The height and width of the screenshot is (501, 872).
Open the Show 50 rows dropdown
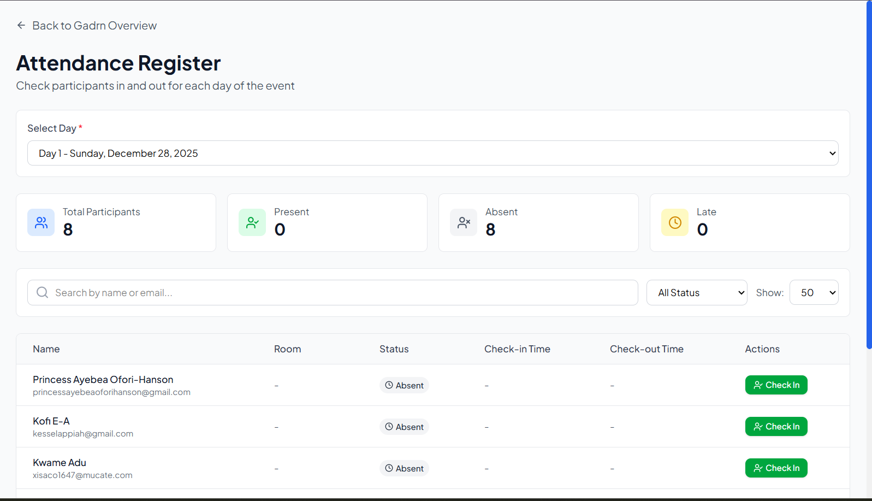coord(814,292)
